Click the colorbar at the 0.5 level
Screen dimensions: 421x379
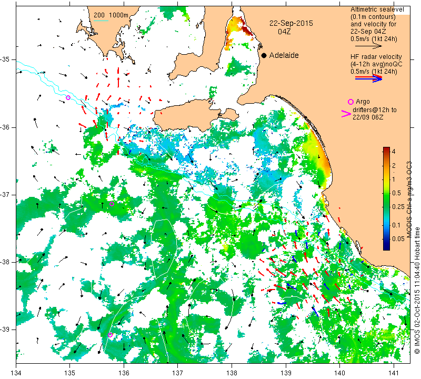pos(386,193)
